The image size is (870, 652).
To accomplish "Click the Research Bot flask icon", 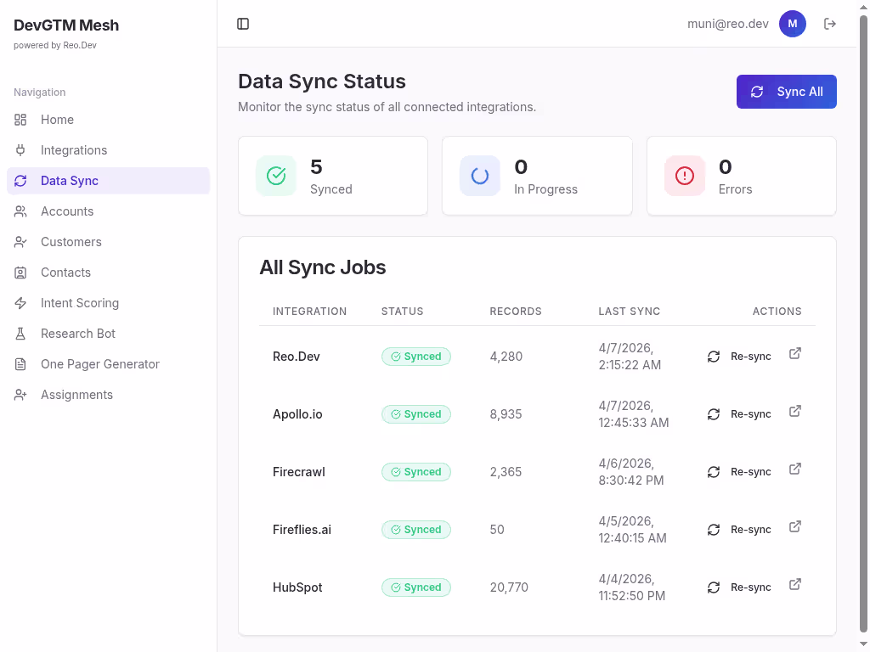I will [20, 333].
